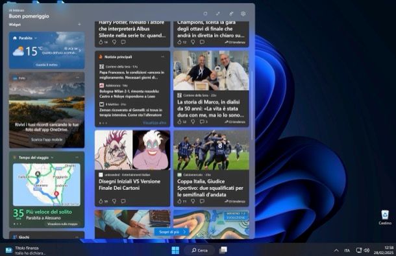Comment on Disegni Iniziali cartoon article
This screenshot has width=396, height=256.
[x=123, y=202]
